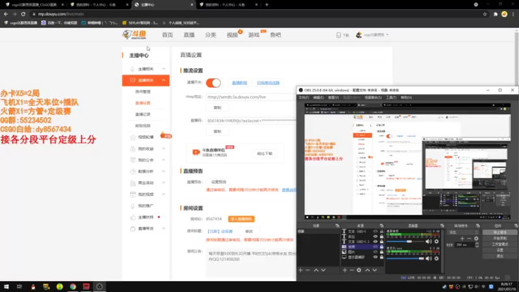Move selected source up in OBS
Screen dimensions: 519x292
(x=367, y=270)
